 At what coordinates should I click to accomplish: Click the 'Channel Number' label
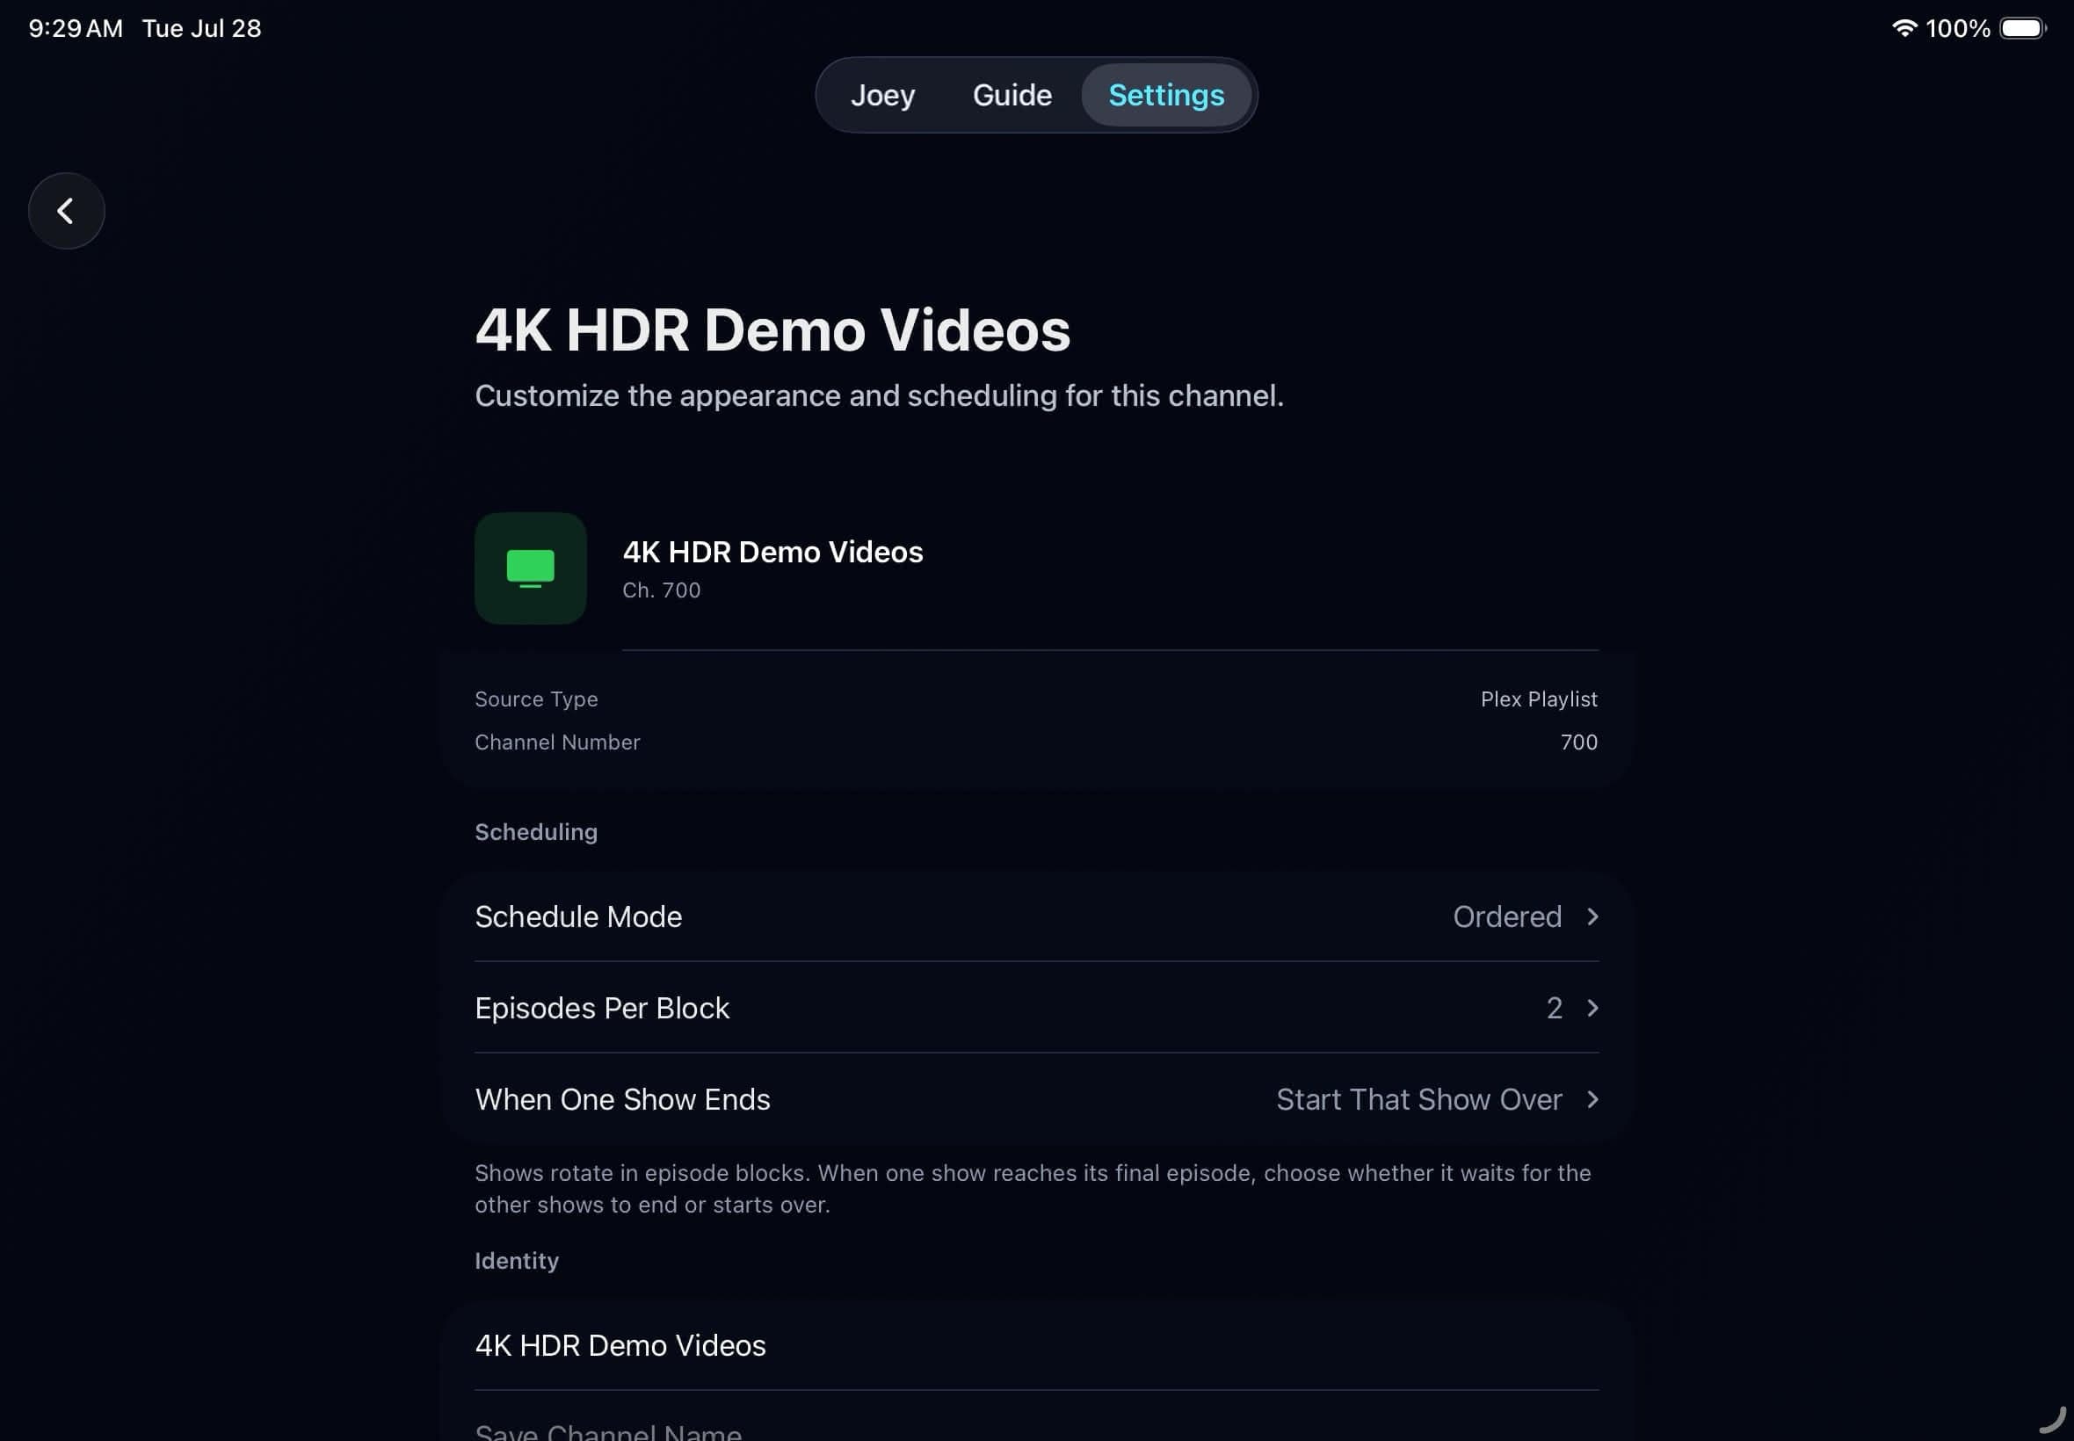tap(557, 742)
